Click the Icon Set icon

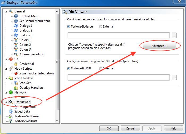(16, 83)
